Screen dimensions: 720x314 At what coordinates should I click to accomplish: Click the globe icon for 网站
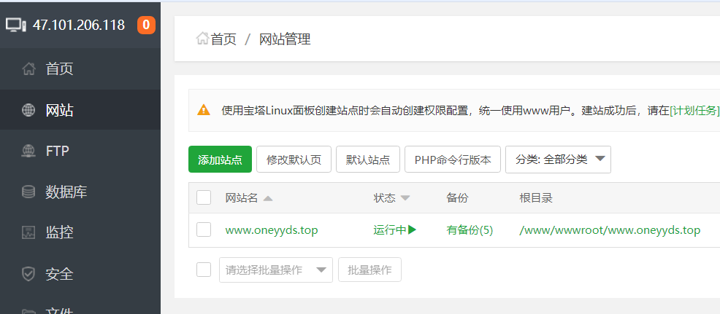[x=28, y=110]
